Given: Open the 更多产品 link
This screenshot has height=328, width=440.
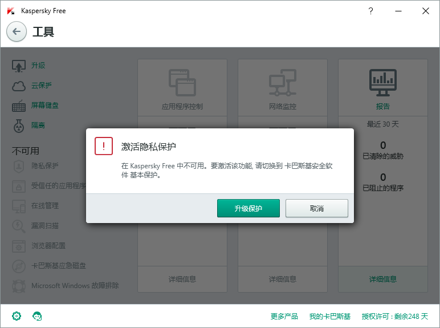Looking at the screenshot, I should point(284,317).
